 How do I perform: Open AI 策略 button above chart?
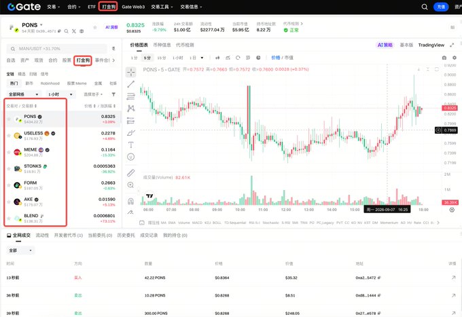[x=385, y=45]
